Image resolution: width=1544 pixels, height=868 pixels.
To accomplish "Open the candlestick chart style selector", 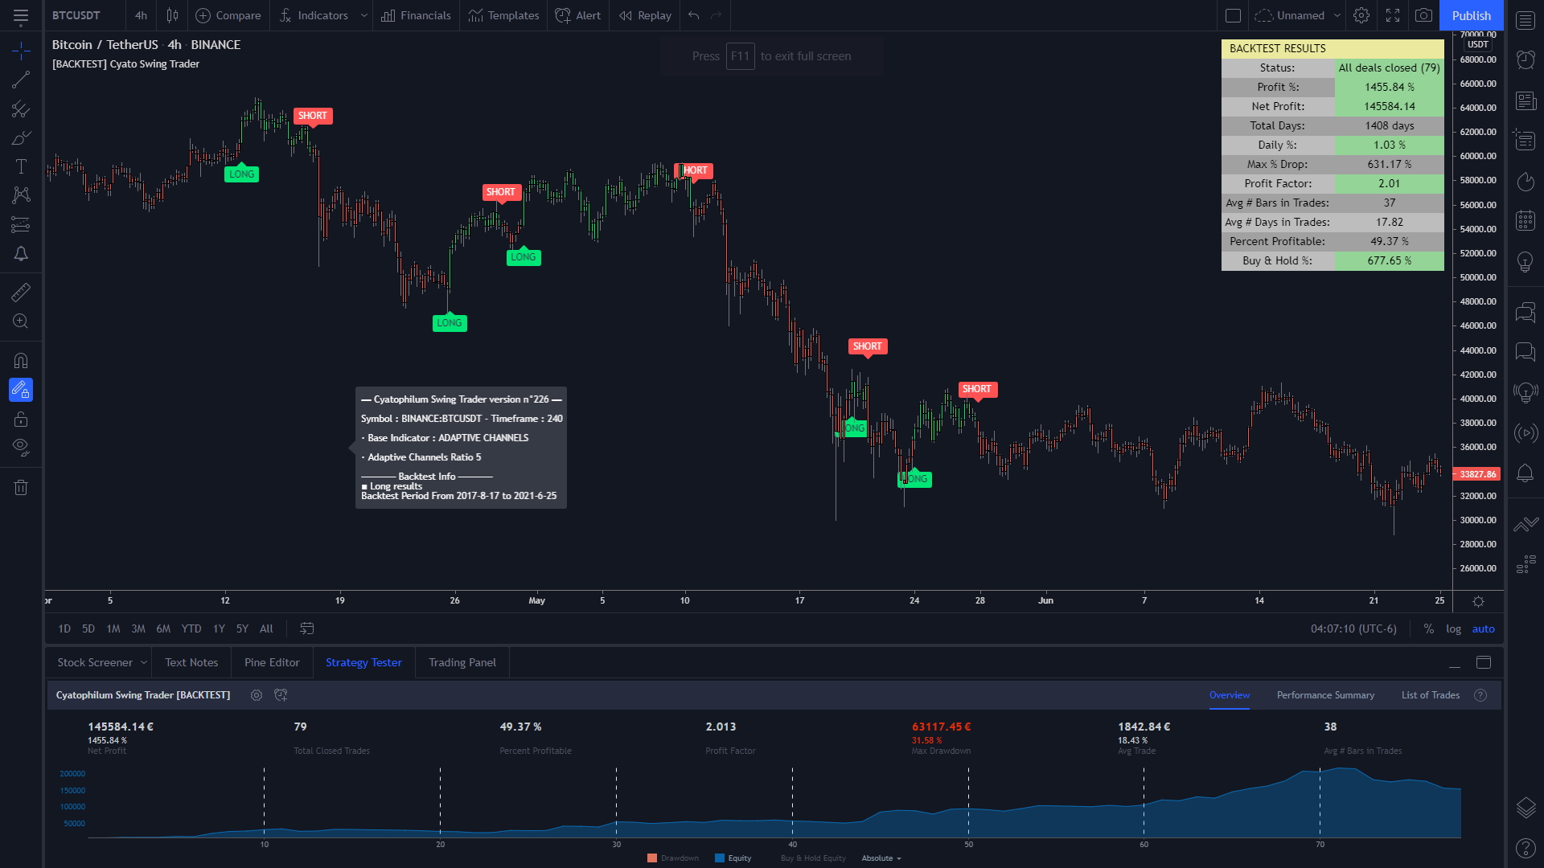I will (x=172, y=15).
